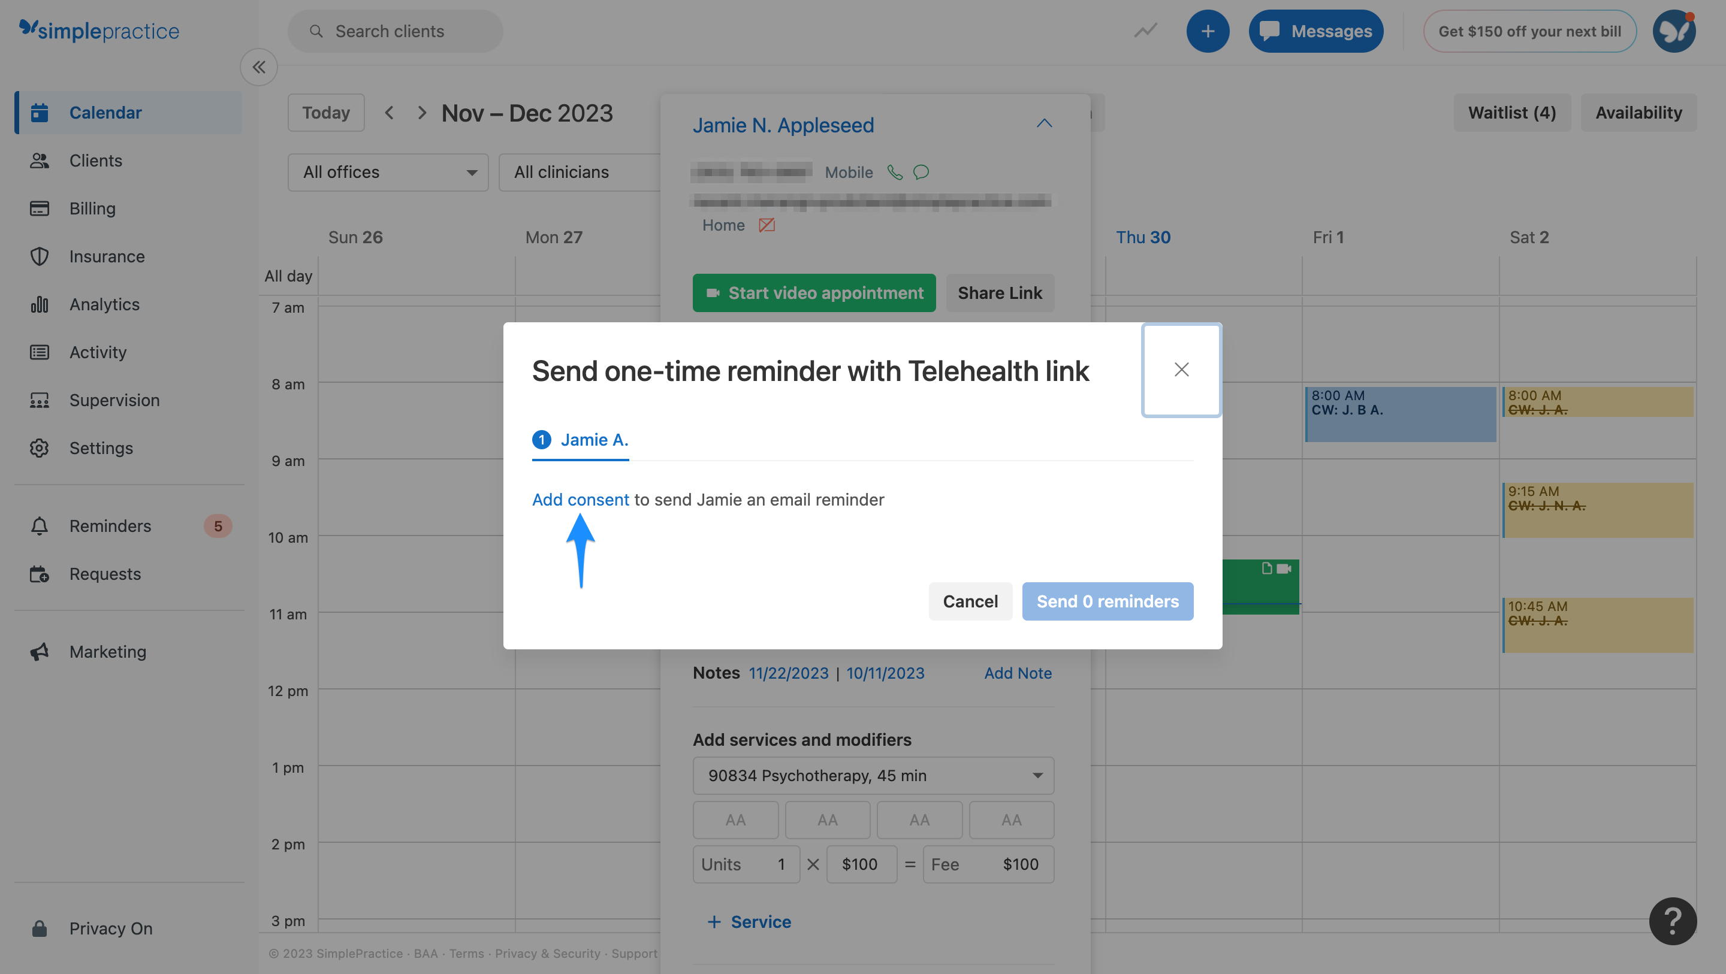The height and width of the screenshot is (974, 1726).
Task: Click the Privacy & Security footer link
Action: click(x=547, y=952)
